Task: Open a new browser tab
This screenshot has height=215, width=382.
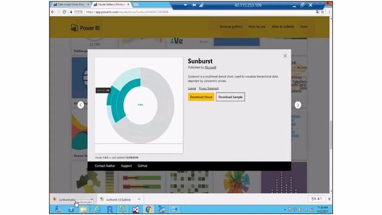Action: 136,5
